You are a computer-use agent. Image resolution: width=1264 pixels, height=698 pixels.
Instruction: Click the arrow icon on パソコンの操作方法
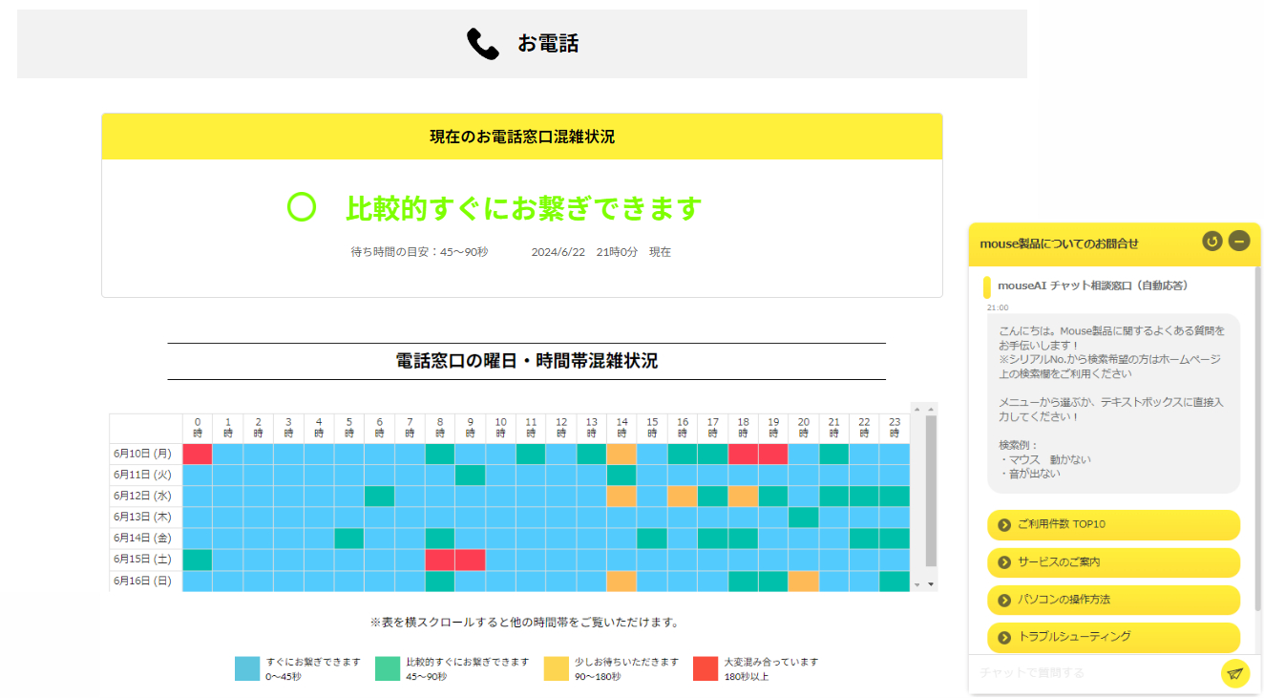pyautogui.click(x=1003, y=600)
